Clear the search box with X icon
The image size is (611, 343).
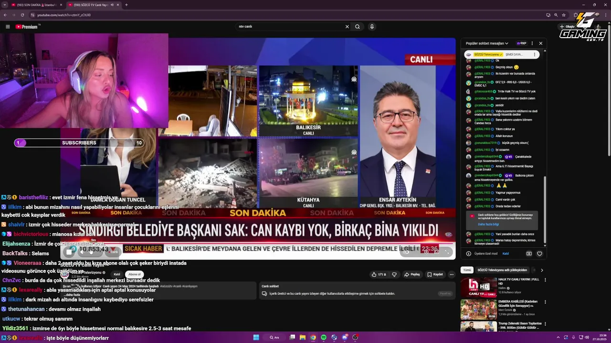pyautogui.click(x=347, y=27)
